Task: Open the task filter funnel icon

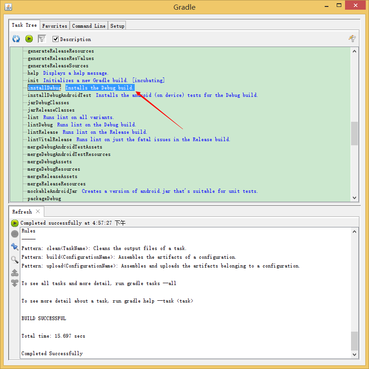Action: pos(42,39)
